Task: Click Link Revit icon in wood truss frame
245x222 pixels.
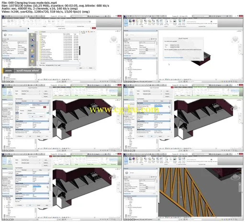Action: click(130, 160)
